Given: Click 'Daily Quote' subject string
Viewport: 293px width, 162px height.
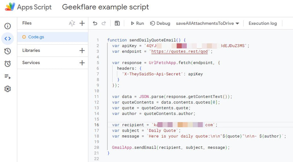Looking at the screenshot, I should [x=162, y=131].
